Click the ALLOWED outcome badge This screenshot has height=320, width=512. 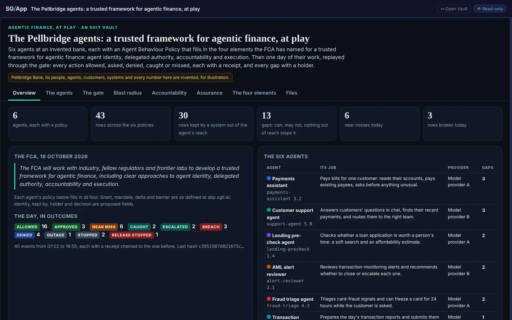click(x=27, y=227)
